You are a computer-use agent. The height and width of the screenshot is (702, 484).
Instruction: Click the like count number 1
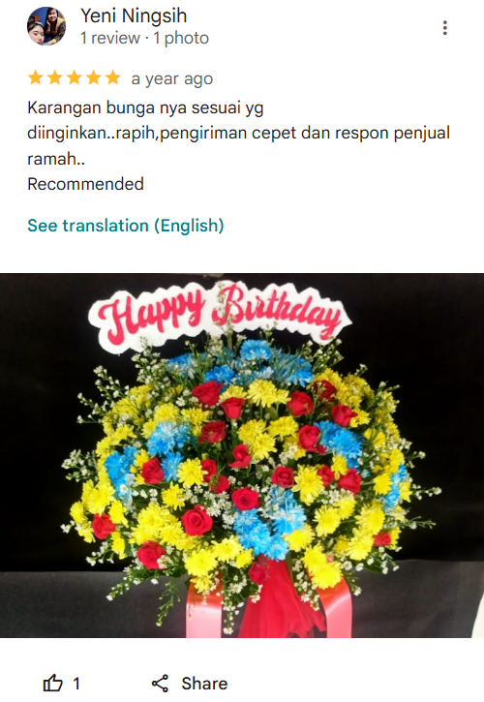pos(76,684)
